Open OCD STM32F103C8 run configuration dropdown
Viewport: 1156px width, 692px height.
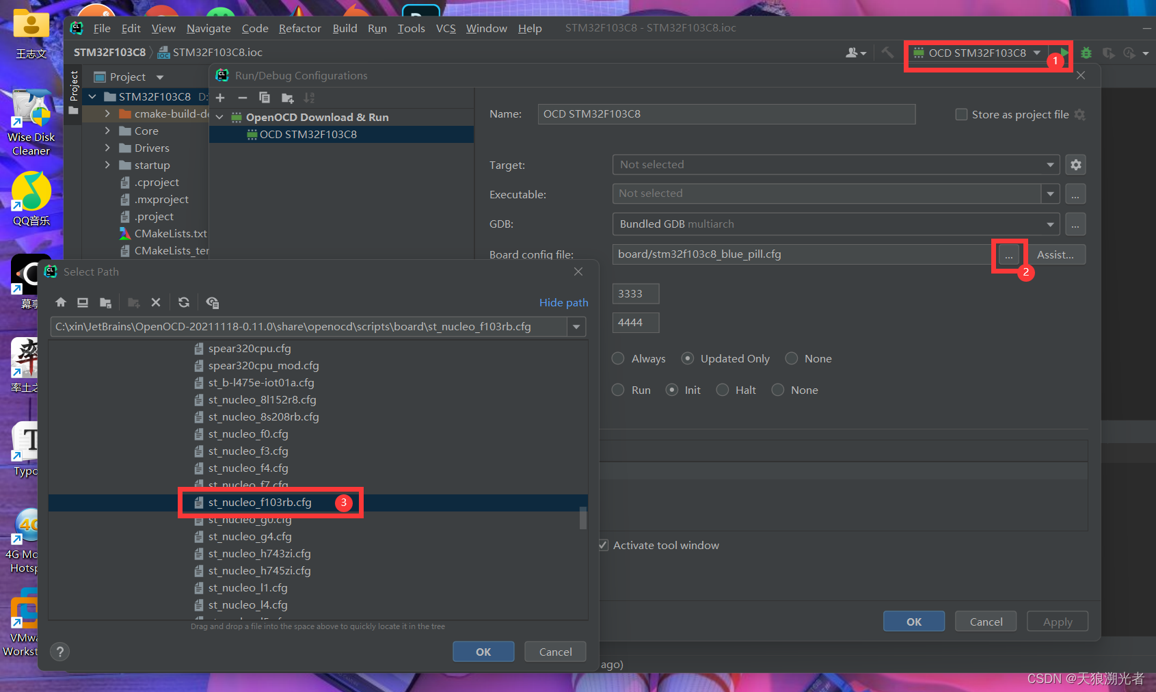click(x=978, y=53)
